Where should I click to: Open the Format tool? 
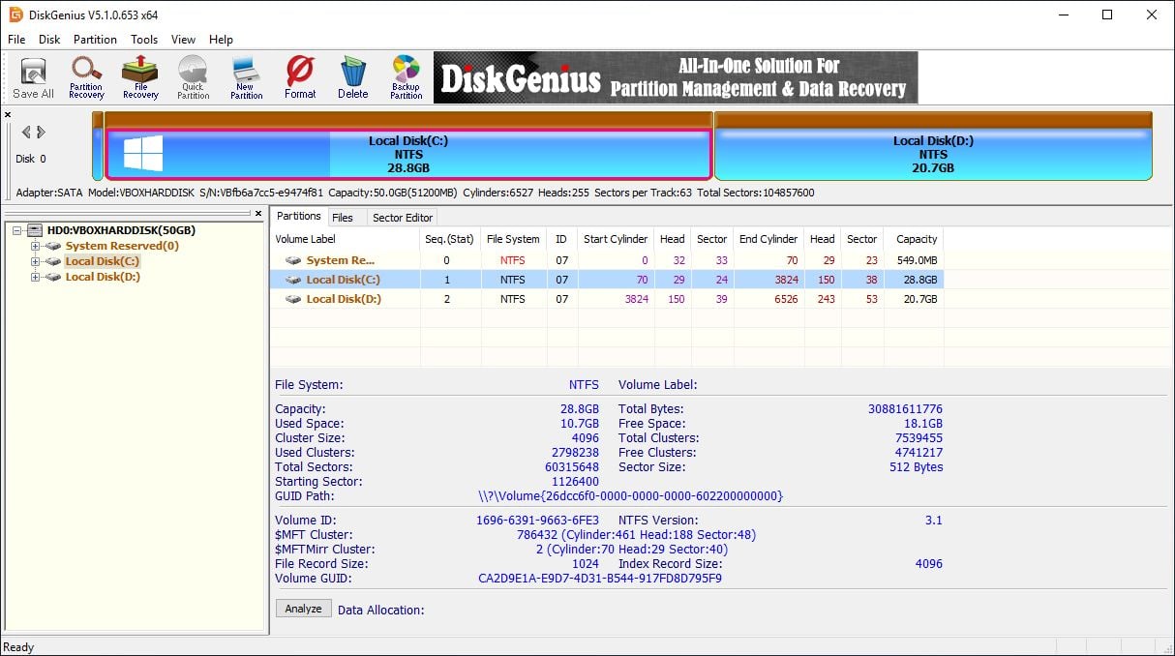pyautogui.click(x=299, y=76)
